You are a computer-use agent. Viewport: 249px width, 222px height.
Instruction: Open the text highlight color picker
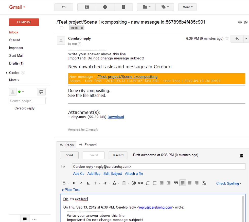[x=125, y=183]
